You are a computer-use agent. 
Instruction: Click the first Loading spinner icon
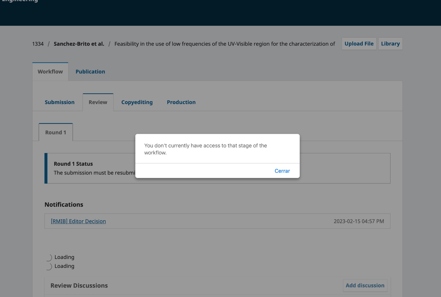click(x=49, y=258)
